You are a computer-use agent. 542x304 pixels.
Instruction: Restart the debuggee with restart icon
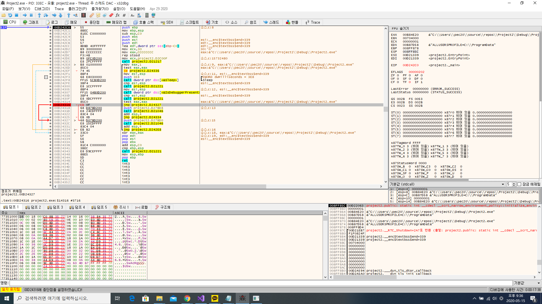[10, 15]
